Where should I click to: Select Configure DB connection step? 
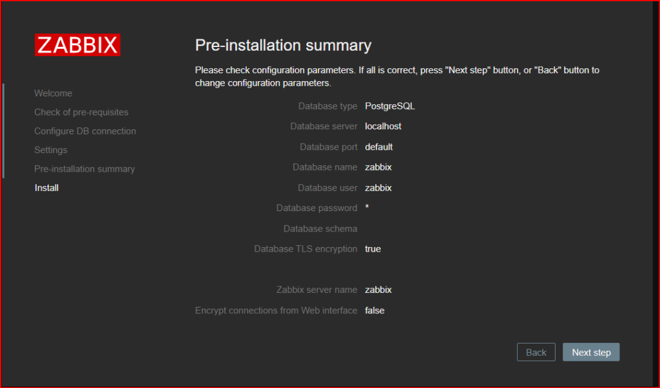(85, 131)
